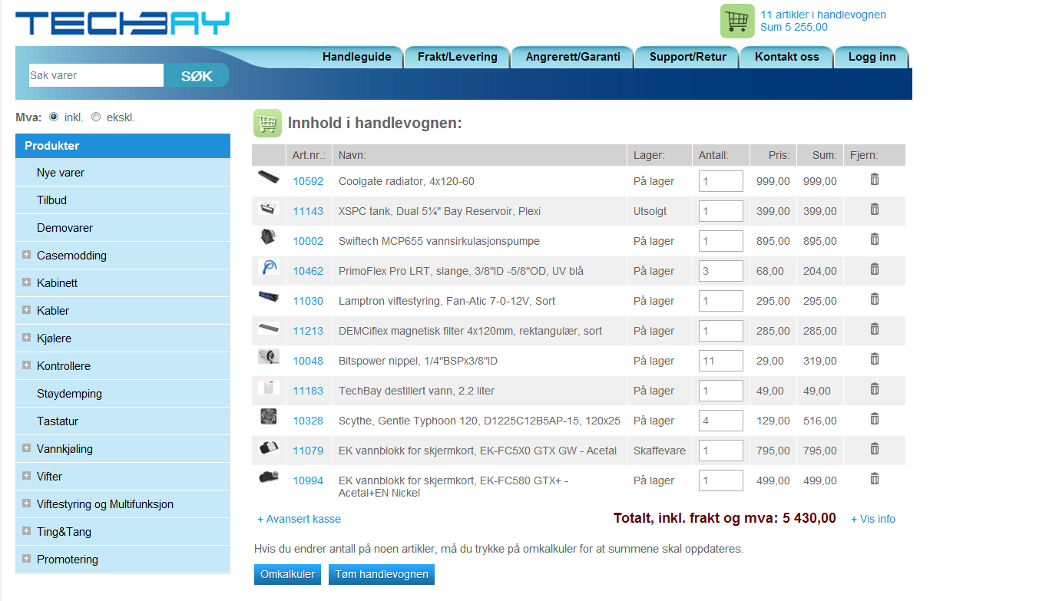The height and width of the screenshot is (601, 1049).
Task: Click the SØK search button
Action: 197,75
